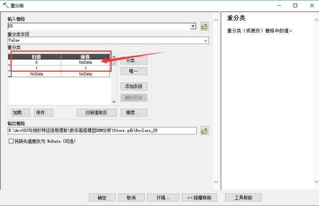Click the 保存... (Save) button
Viewport: 319px width, 206px height.
(44, 112)
